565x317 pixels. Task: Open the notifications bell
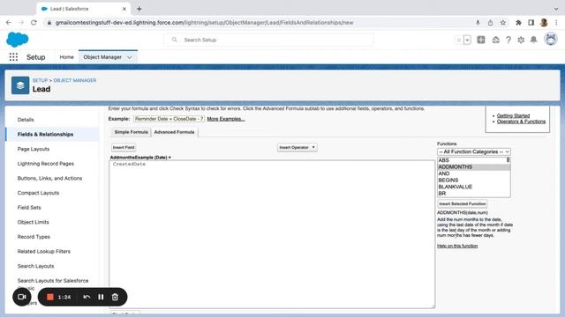pos(533,40)
